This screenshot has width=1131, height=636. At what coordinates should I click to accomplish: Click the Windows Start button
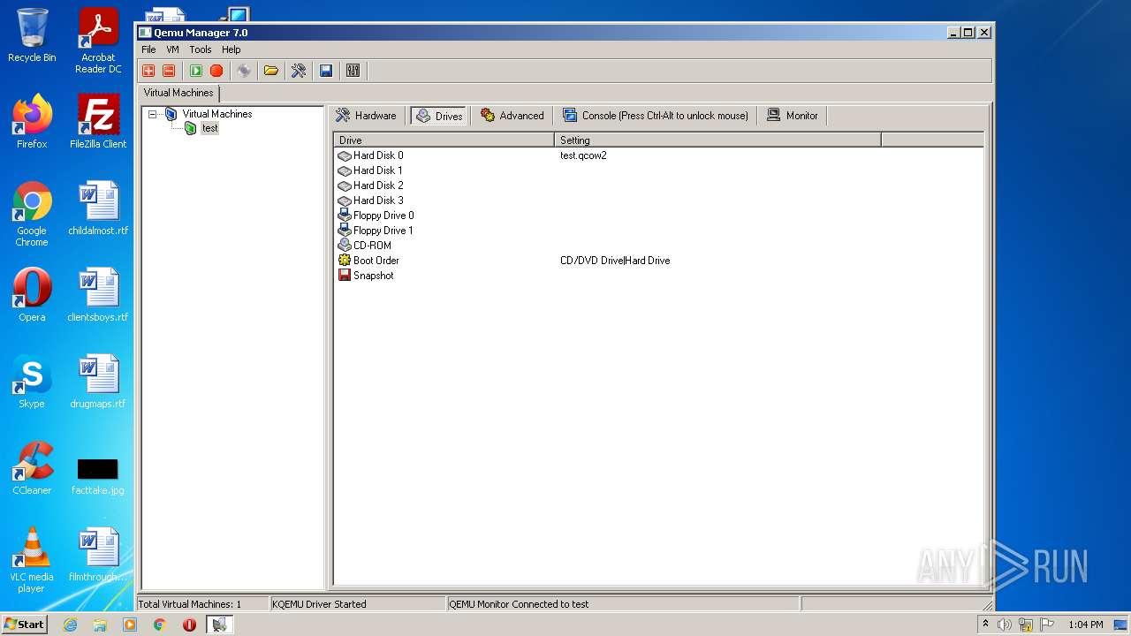click(x=25, y=625)
